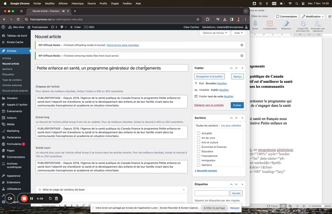
Task: Dismiss the removing media files notice
Action: (x=242, y=56)
